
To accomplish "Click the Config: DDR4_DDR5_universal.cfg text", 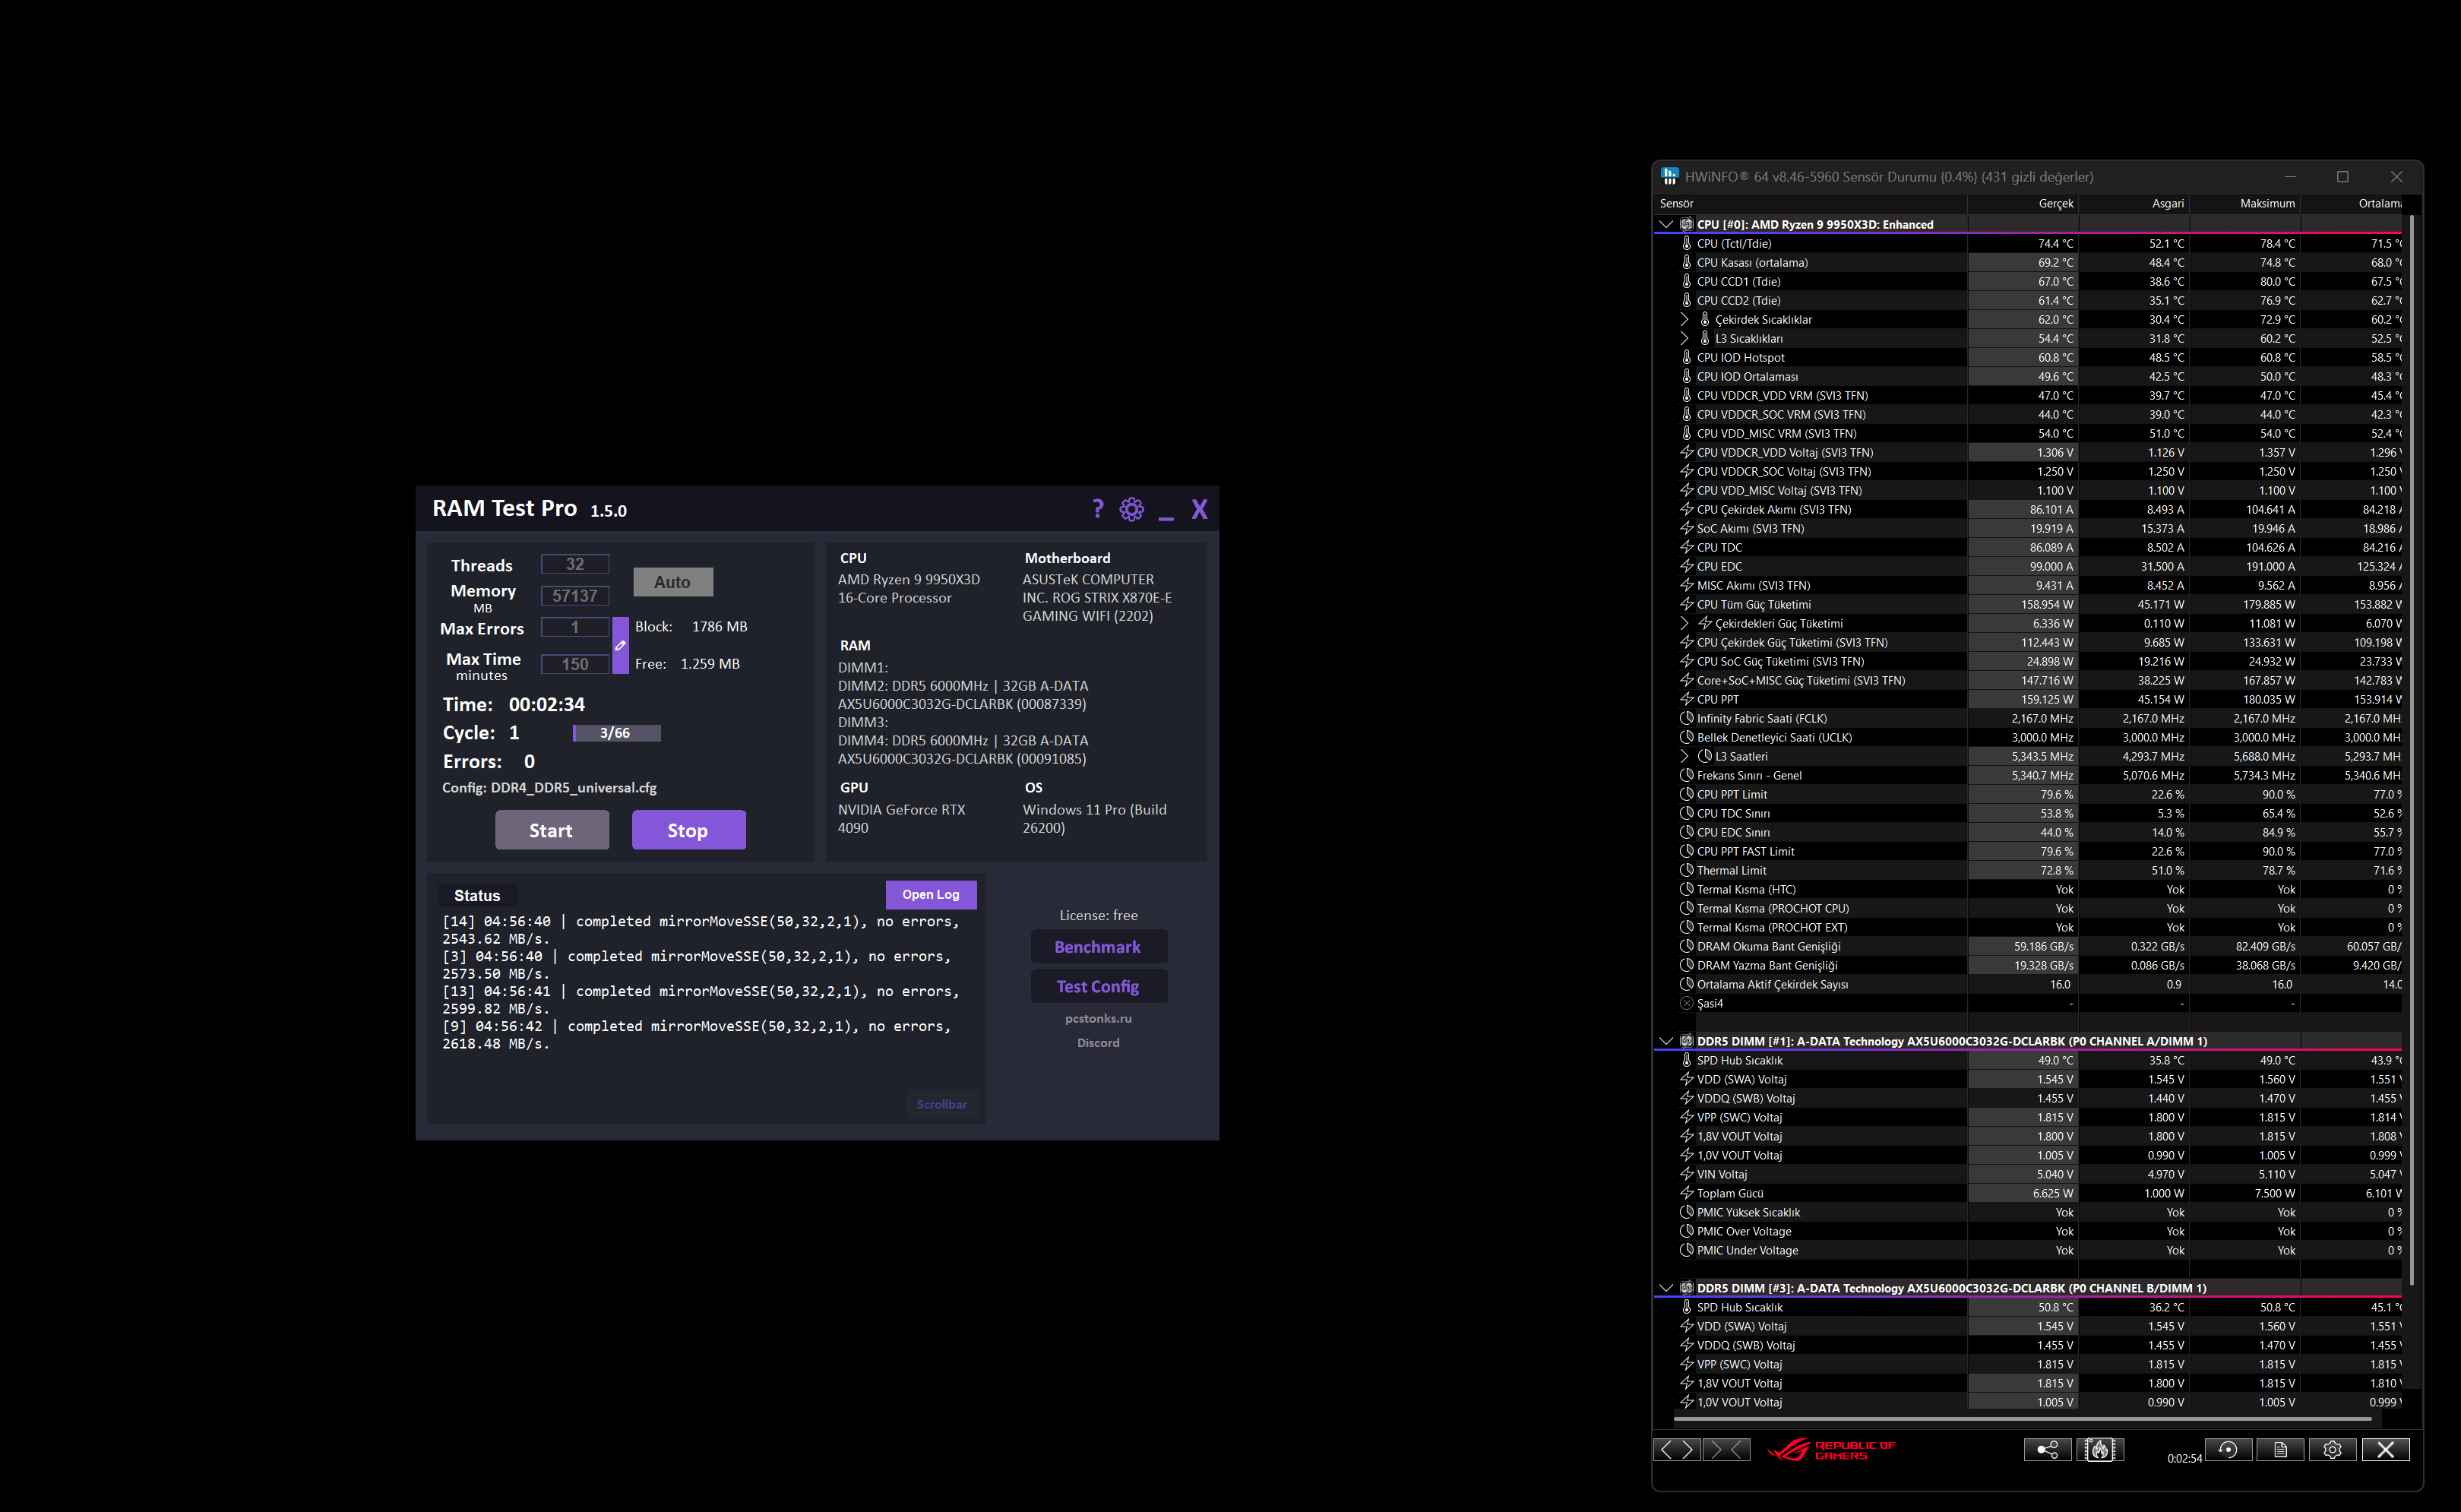I will point(549,787).
